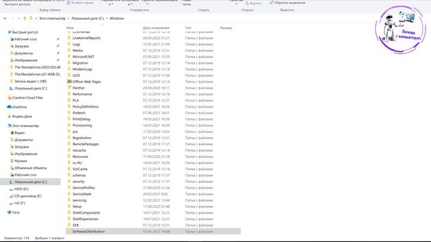Click Windows in the address bar
Image resolution: width=431 pixels, height=242 pixels.
tap(117, 18)
